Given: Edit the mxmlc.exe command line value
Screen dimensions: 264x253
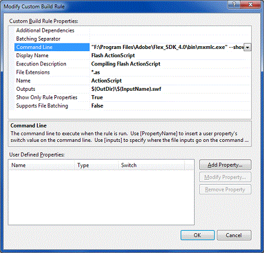Looking at the screenshot, I should click(167, 47).
